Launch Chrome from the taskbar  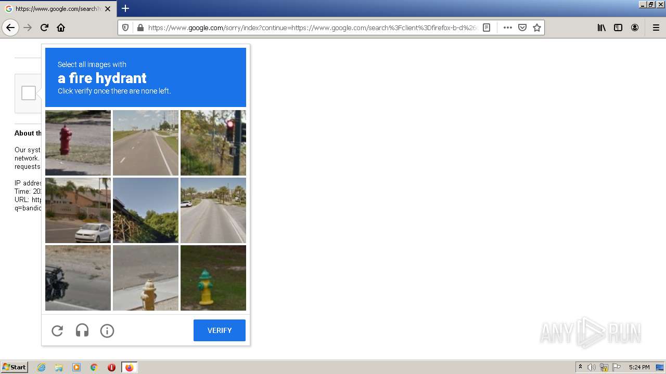[x=94, y=367]
